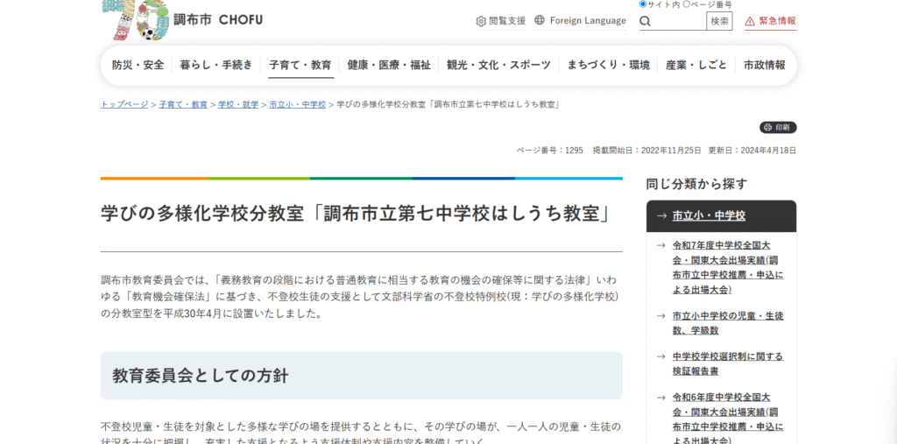
Task: Open the 産業・しごと menu
Action: [x=696, y=65]
